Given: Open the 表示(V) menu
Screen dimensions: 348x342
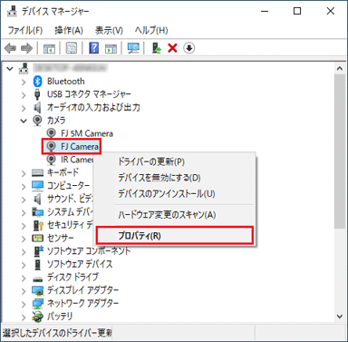Looking at the screenshot, I should (x=109, y=30).
